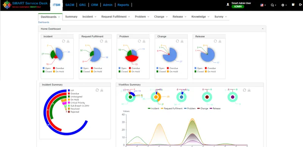Toggle VIP legend in Incident Summary
Screen dimensions: 303x147
tap(71, 90)
